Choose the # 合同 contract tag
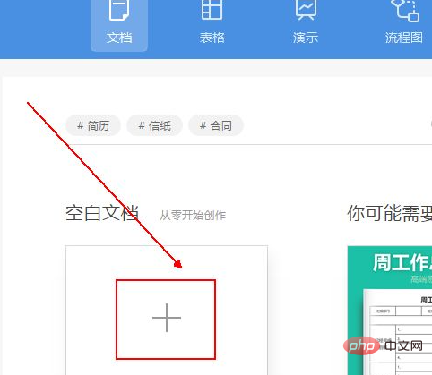432x375 pixels. [216, 125]
